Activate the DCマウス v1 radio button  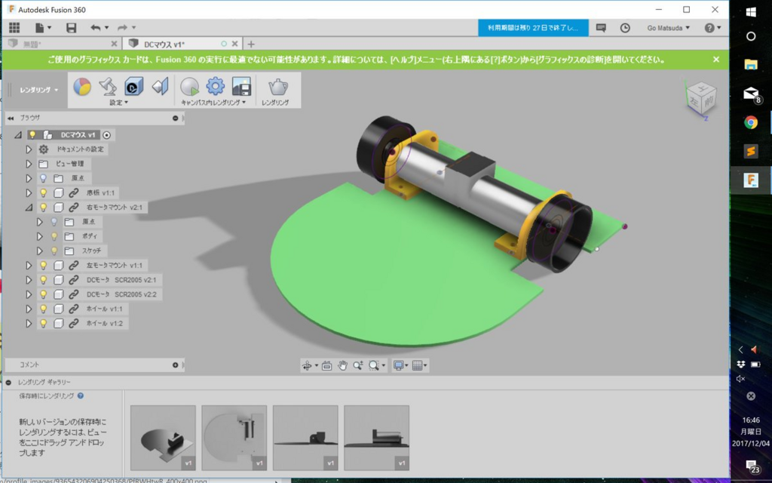coord(107,134)
